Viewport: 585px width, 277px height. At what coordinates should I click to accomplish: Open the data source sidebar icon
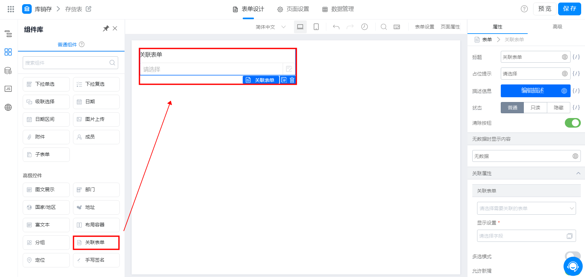pos(8,71)
